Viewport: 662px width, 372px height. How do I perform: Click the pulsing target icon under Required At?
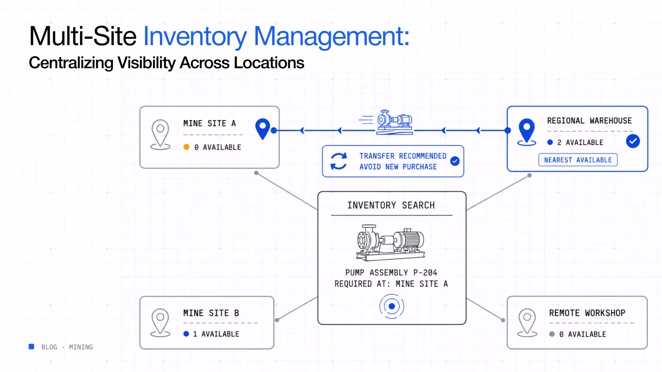pyautogui.click(x=392, y=306)
